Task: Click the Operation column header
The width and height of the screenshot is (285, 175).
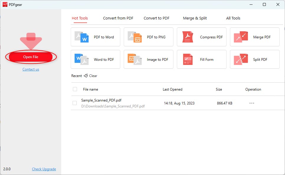Action: (253, 89)
